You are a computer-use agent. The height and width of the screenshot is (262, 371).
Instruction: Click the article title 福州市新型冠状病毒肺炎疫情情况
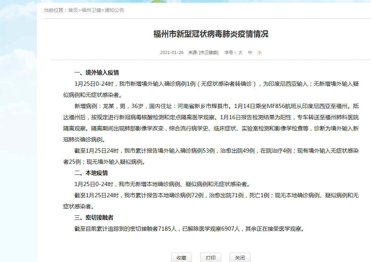(x=211, y=34)
